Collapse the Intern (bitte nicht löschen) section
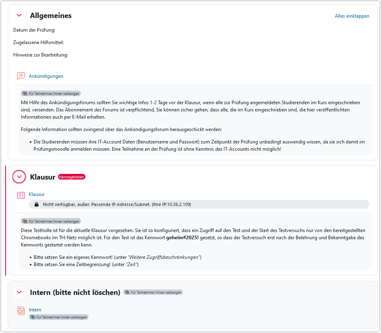 [x=19, y=292]
